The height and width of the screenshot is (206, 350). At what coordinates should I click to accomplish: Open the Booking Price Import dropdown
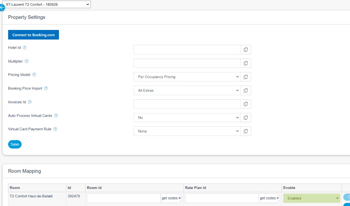(x=187, y=90)
